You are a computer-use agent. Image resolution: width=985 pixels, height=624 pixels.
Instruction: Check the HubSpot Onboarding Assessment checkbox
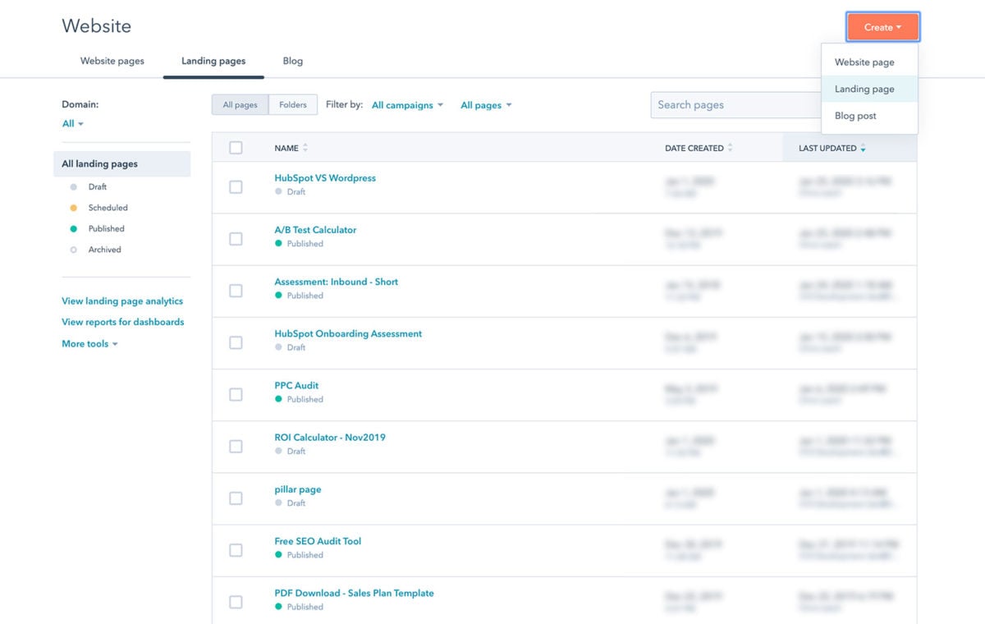(236, 342)
